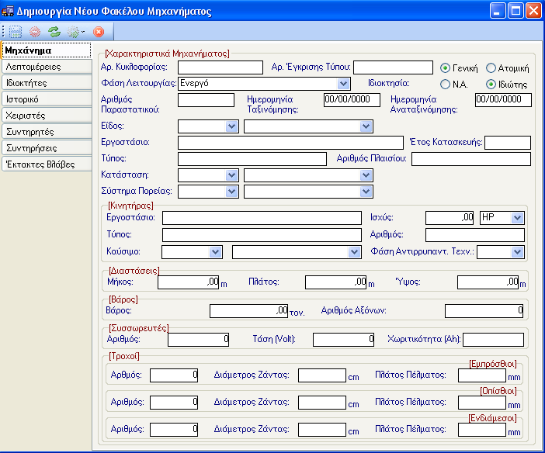Minimize the window from the title bar
This screenshot has width=545, height=453.
click(498, 11)
